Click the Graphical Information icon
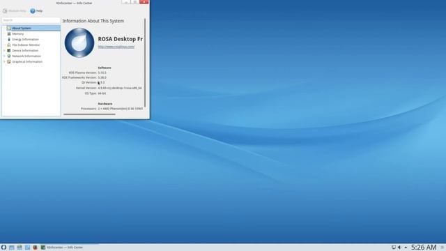The image size is (446, 251). (9, 61)
